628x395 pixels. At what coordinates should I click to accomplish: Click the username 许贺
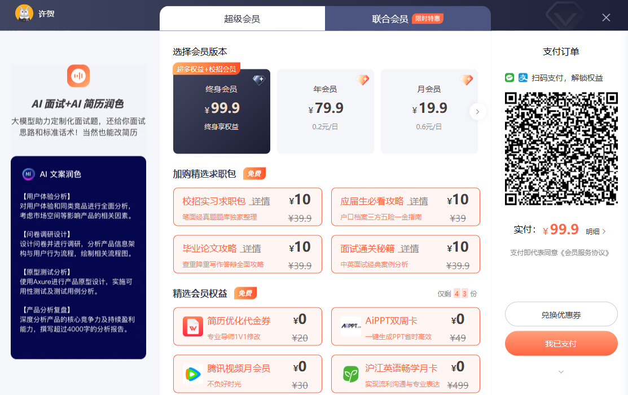(46, 14)
